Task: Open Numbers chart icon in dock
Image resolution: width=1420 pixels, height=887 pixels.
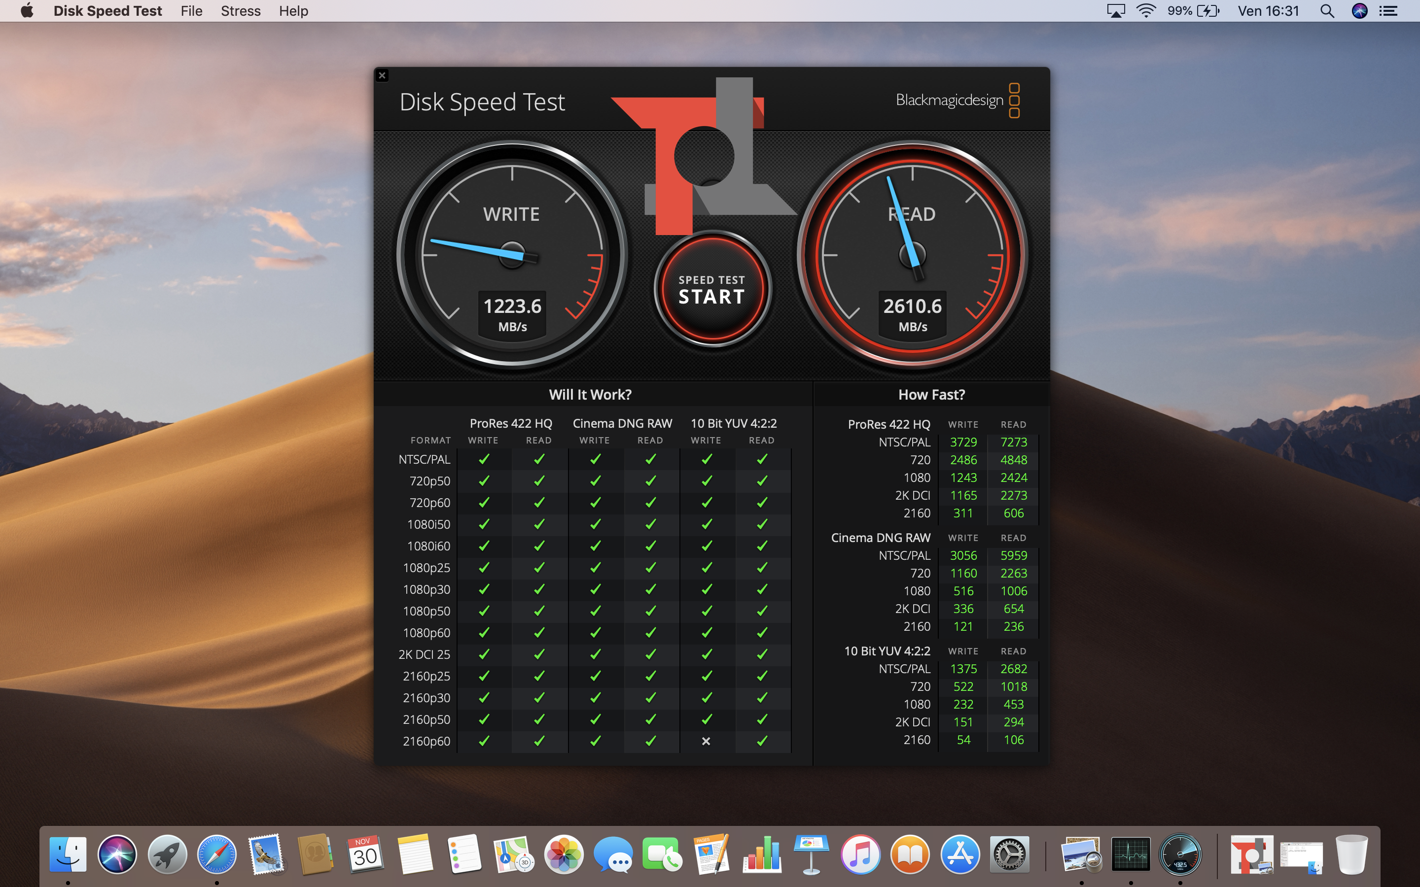Action: click(x=762, y=854)
